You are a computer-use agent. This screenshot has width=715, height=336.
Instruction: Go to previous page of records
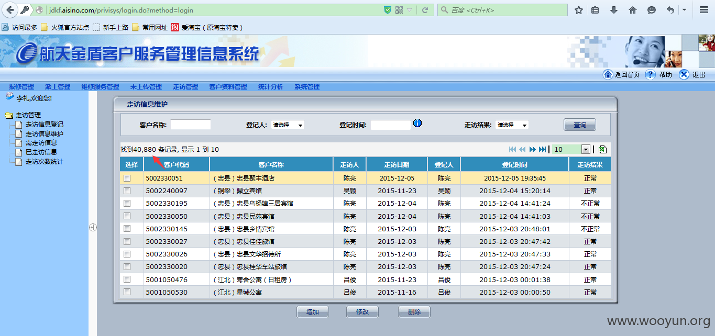[522, 150]
